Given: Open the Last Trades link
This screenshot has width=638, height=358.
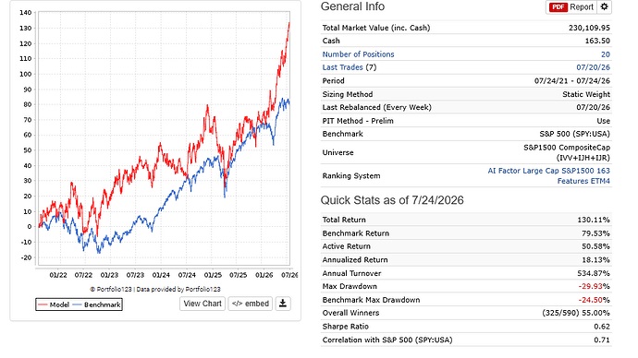Looking at the screenshot, I should click(342, 67).
